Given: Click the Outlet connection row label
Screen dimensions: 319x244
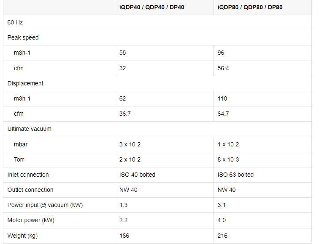Looking at the screenshot, I should click(x=30, y=190).
